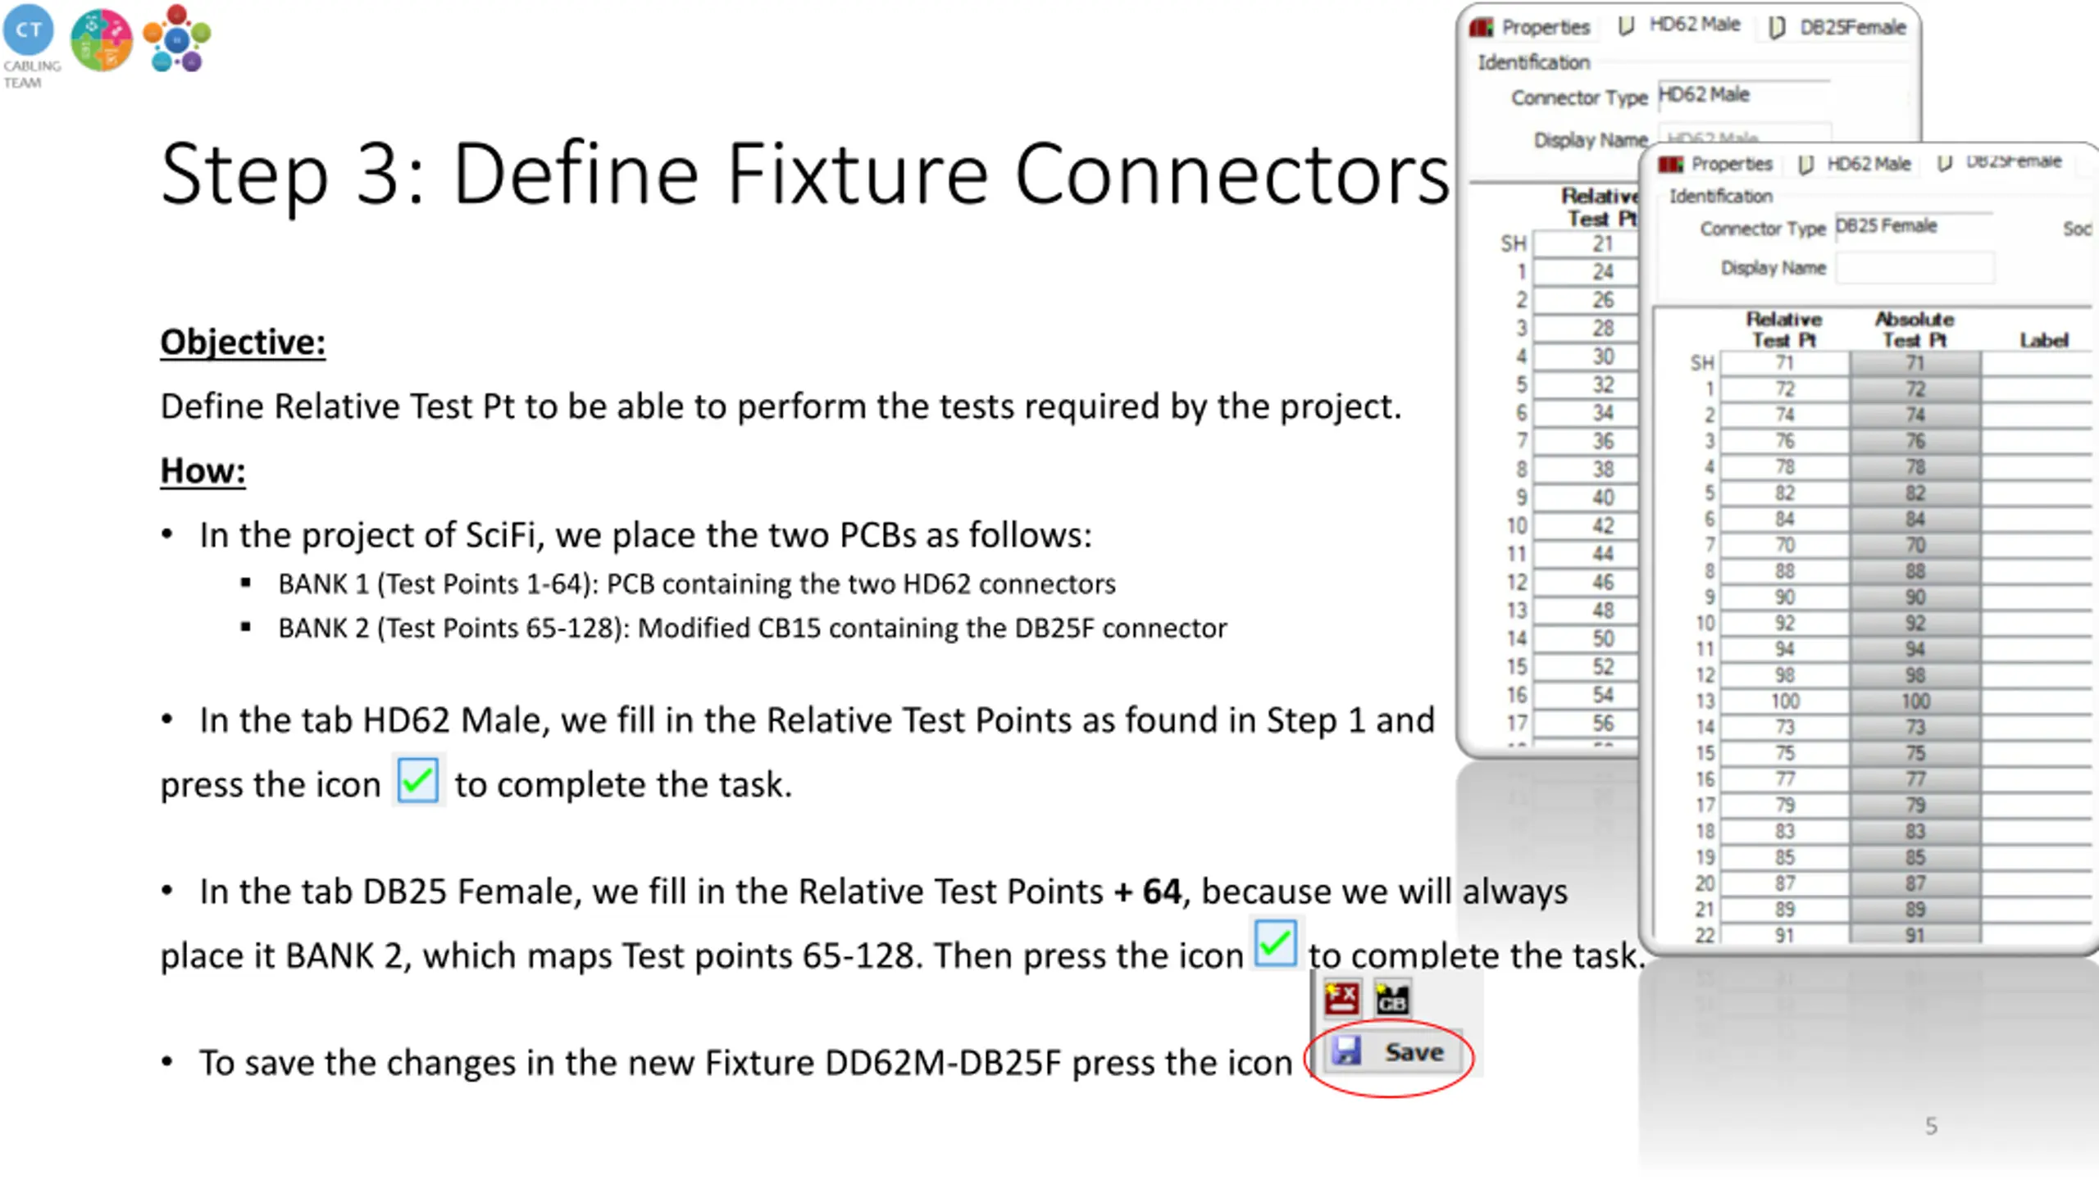
Task: Select Relative Test Pt cell 72 in row 1
Action: pos(1785,389)
